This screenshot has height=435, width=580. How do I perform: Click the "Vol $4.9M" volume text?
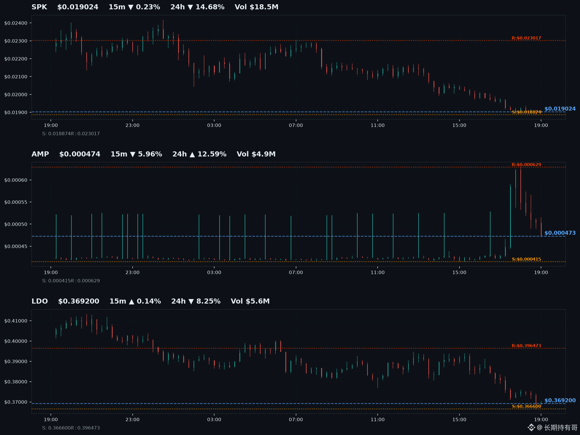tap(256, 154)
